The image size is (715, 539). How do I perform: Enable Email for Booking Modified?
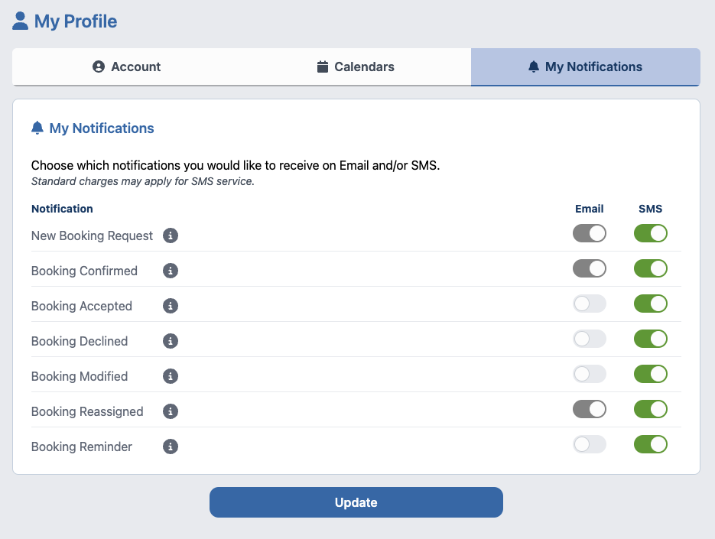[x=589, y=375]
